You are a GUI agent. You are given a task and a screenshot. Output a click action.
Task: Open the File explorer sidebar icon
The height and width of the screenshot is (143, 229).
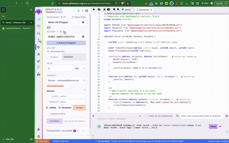tap(39, 26)
